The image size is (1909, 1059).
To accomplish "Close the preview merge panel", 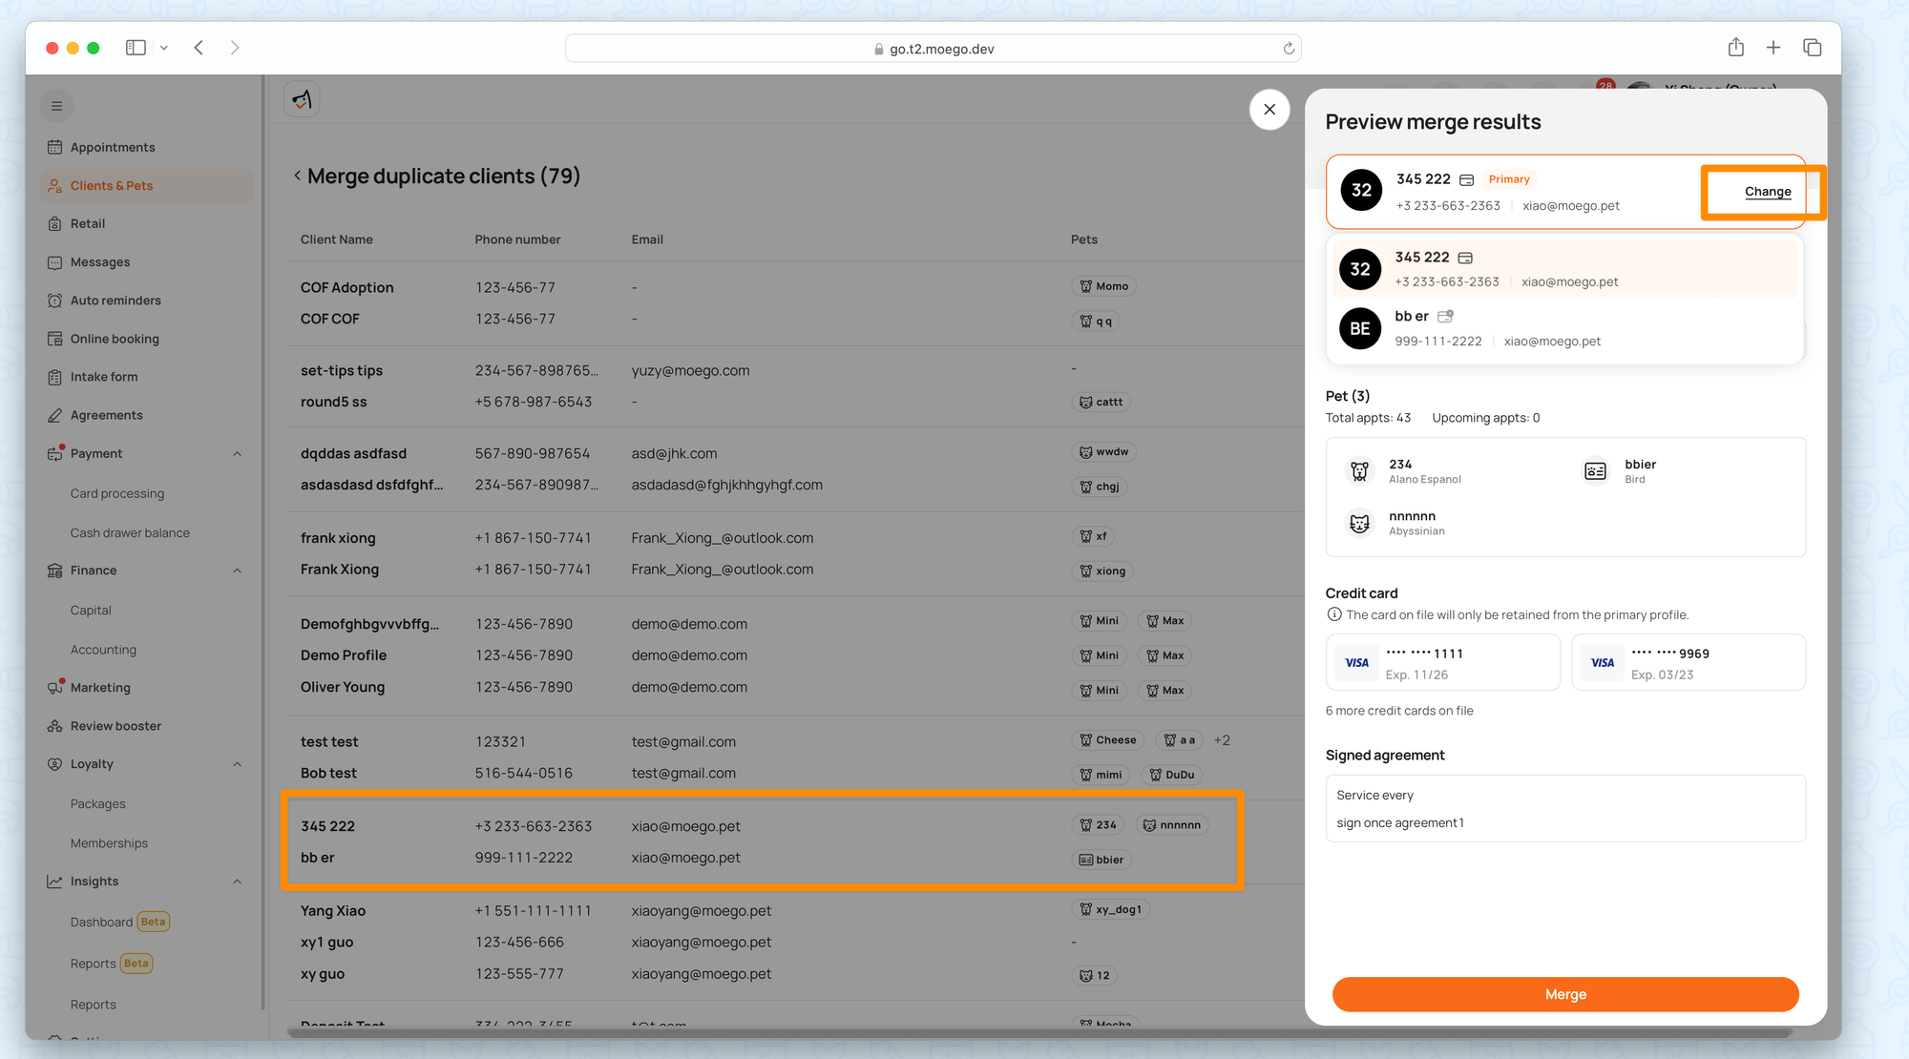I will point(1269,110).
